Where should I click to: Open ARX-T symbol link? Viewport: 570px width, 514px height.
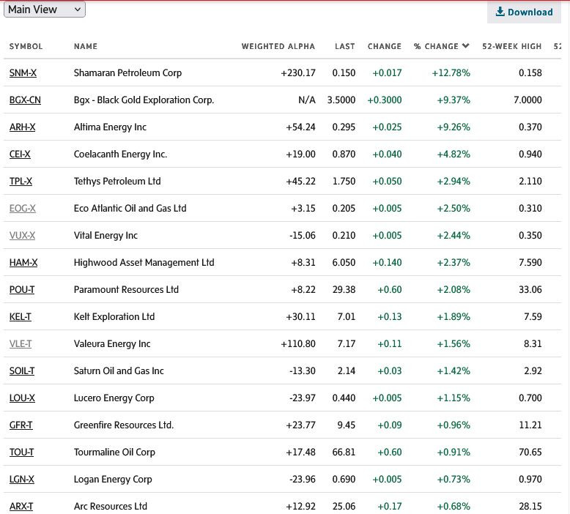pyautogui.click(x=21, y=507)
